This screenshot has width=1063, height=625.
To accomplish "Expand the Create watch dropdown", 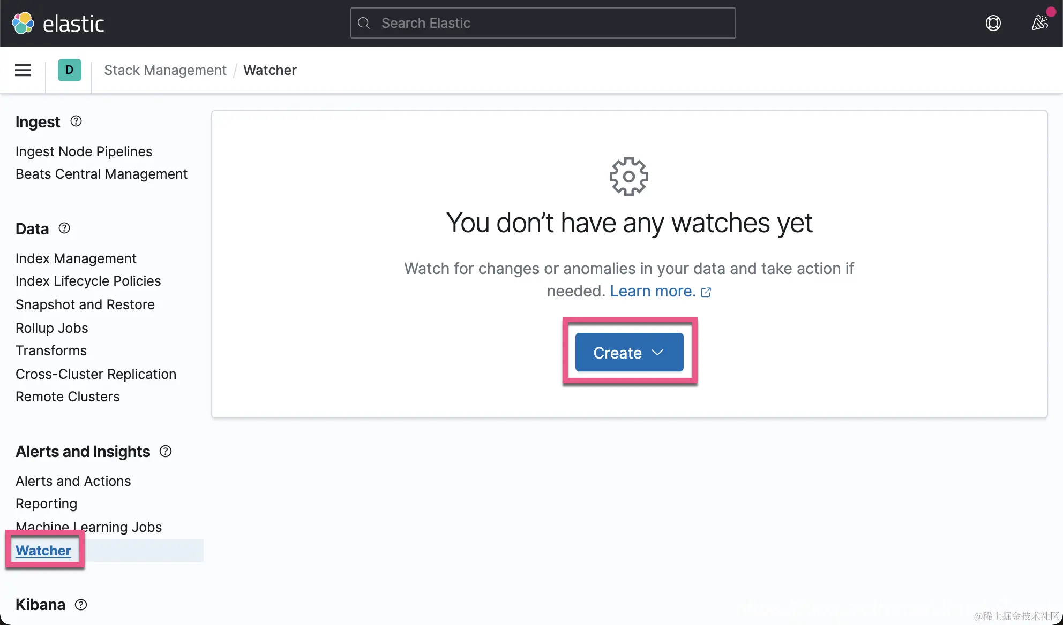I will click(x=629, y=352).
